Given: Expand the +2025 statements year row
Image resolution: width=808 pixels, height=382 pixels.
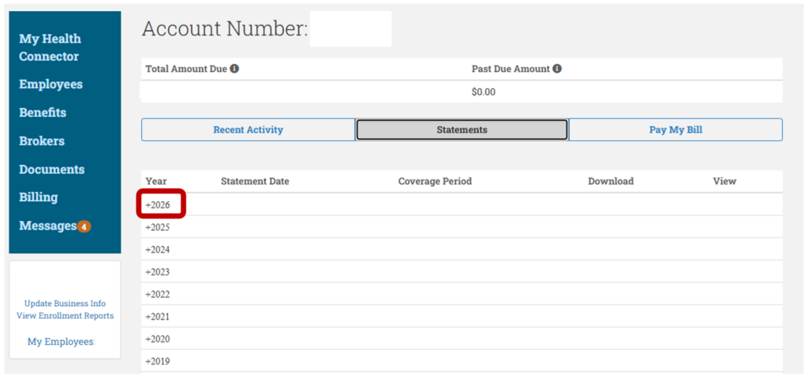Looking at the screenshot, I should tap(157, 227).
